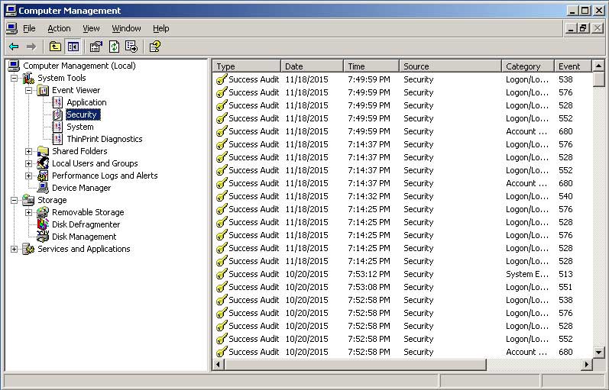Select the 7:14:32 PM event 540 row
609x390 pixels.
pyautogui.click(x=403, y=196)
